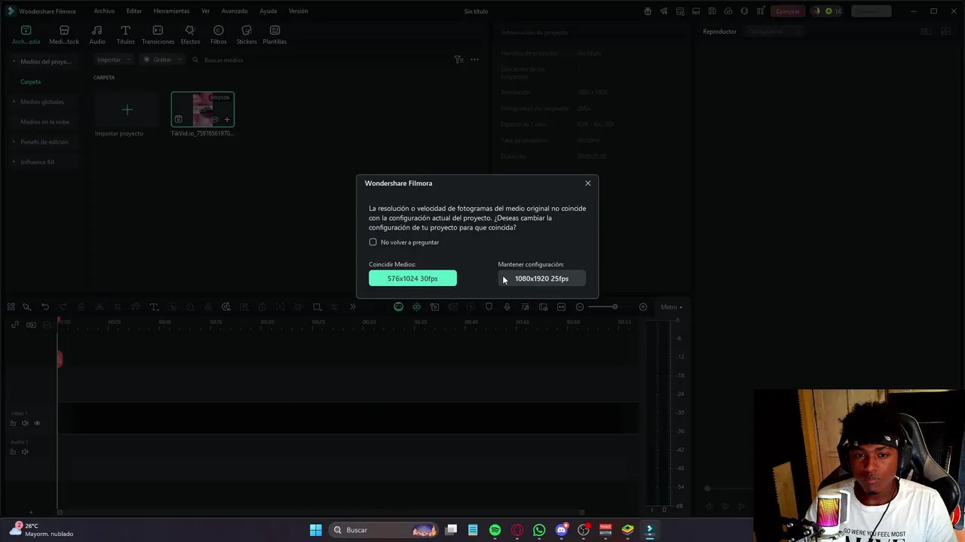The height and width of the screenshot is (542, 965).
Task: Open the Editar menu
Action: tap(134, 11)
